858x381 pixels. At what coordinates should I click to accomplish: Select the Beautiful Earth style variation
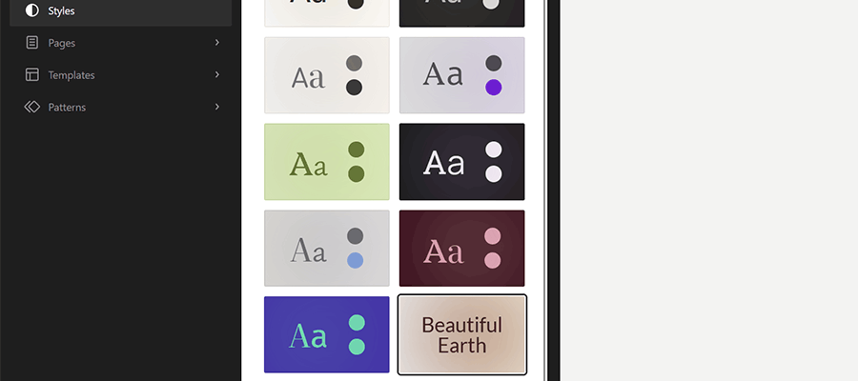[461, 335]
